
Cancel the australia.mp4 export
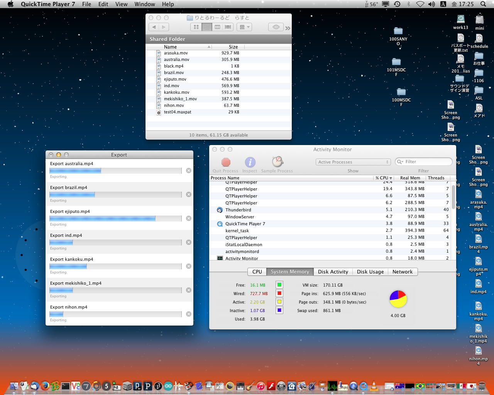point(189,170)
